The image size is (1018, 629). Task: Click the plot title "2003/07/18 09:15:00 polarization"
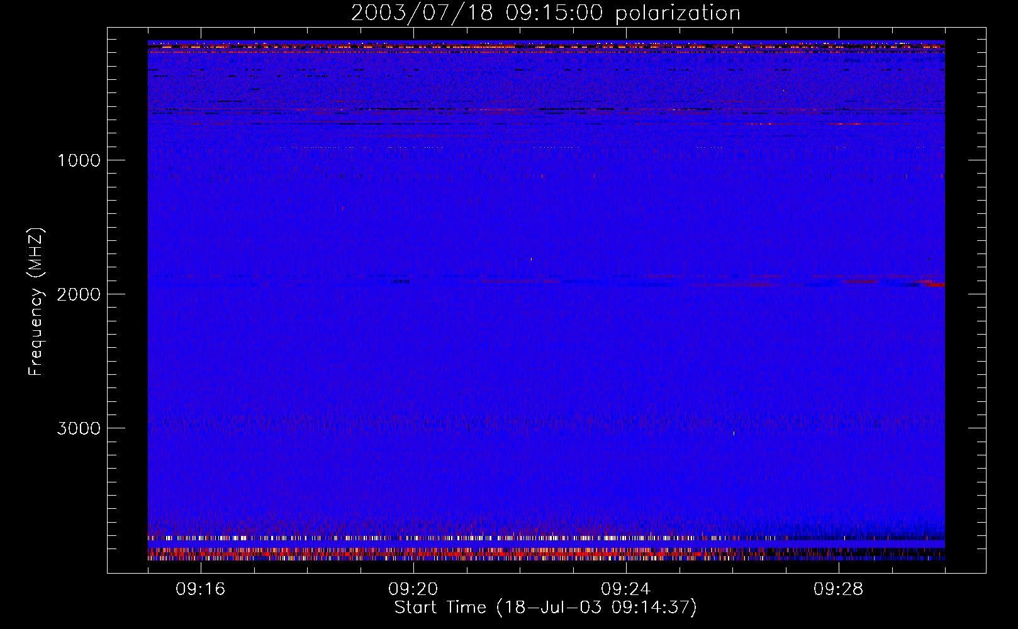point(545,13)
